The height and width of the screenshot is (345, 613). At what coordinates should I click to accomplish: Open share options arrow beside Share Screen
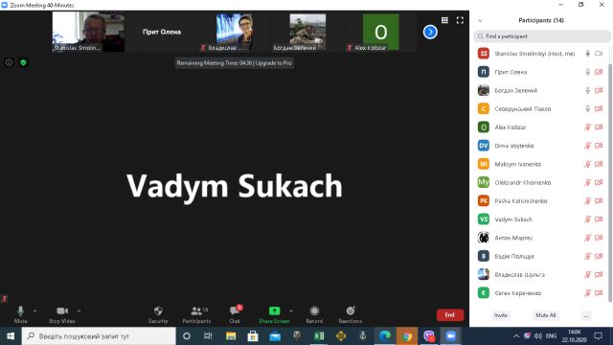tap(291, 310)
